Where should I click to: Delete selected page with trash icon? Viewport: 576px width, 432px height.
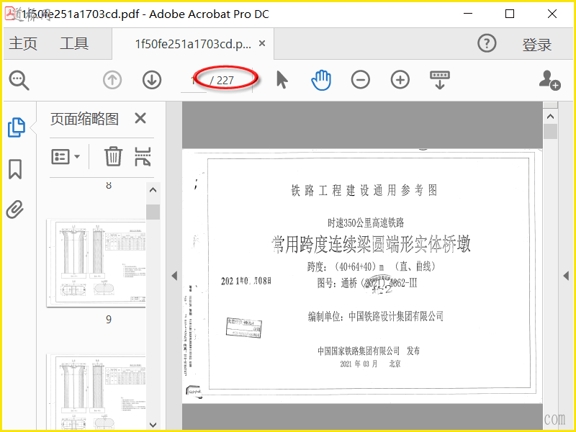tap(113, 156)
